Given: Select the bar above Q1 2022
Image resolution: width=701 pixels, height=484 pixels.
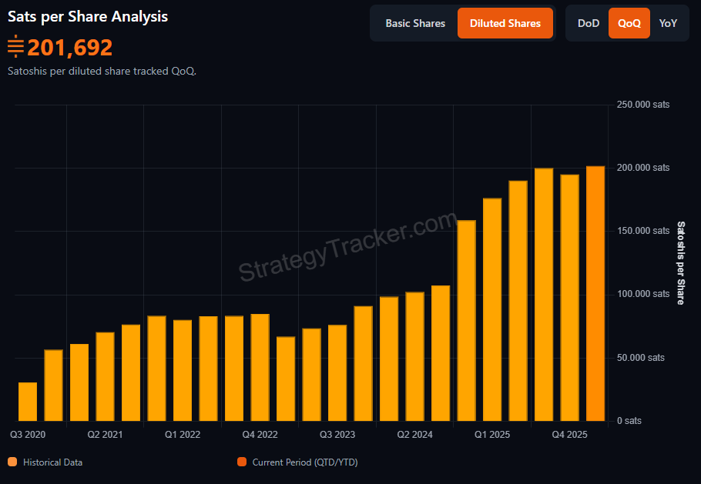Looking at the screenshot, I should pyautogui.click(x=183, y=371).
